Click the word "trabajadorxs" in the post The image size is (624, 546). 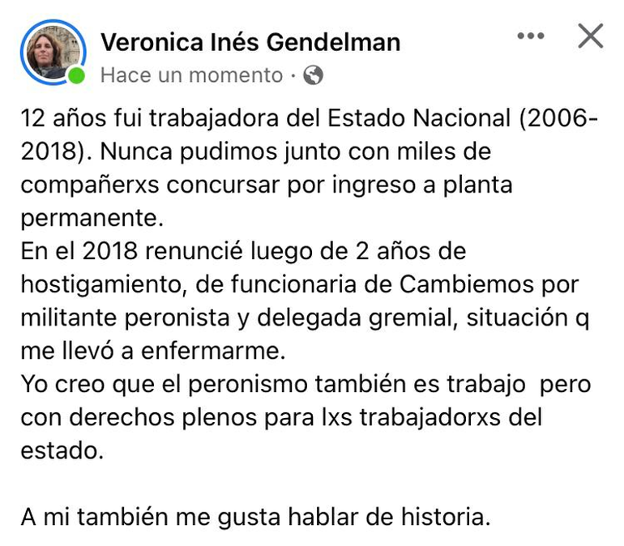click(438, 417)
